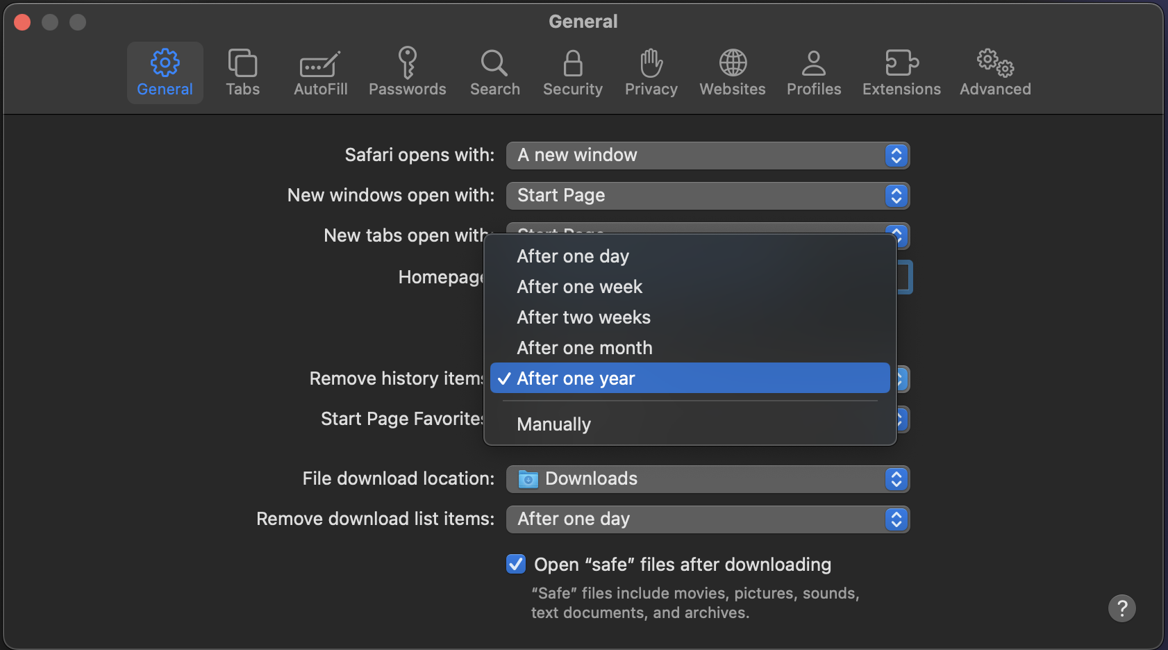The height and width of the screenshot is (650, 1168).
Task: Open the Websites settings pane
Action: coord(733,73)
